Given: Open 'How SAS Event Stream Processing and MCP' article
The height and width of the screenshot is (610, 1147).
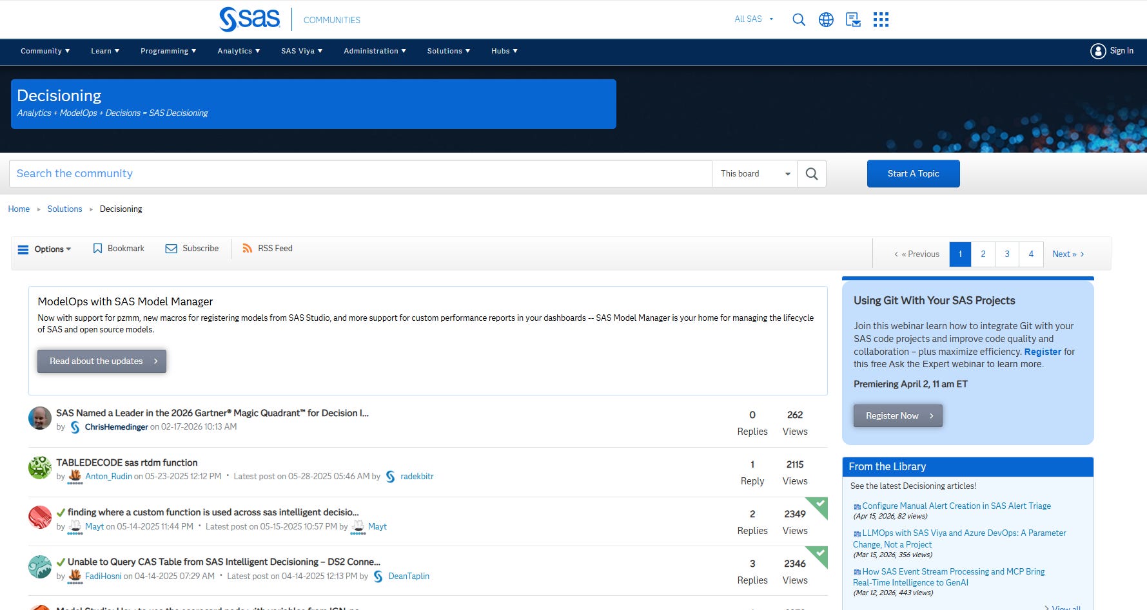Looking at the screenshot, I should coord(949,577).
